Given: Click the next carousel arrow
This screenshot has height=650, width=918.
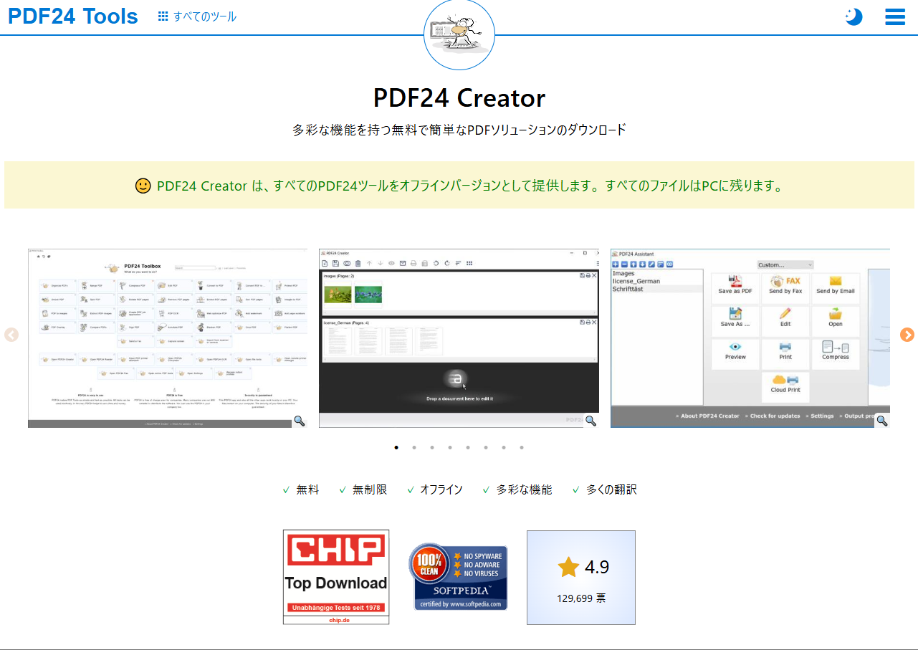Looking at the screenshot, I should coord(907,335).
